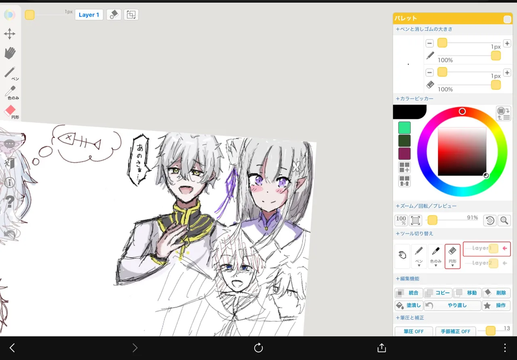Select the pink 円形 eraser in sidebar

(x=11, y=111)
